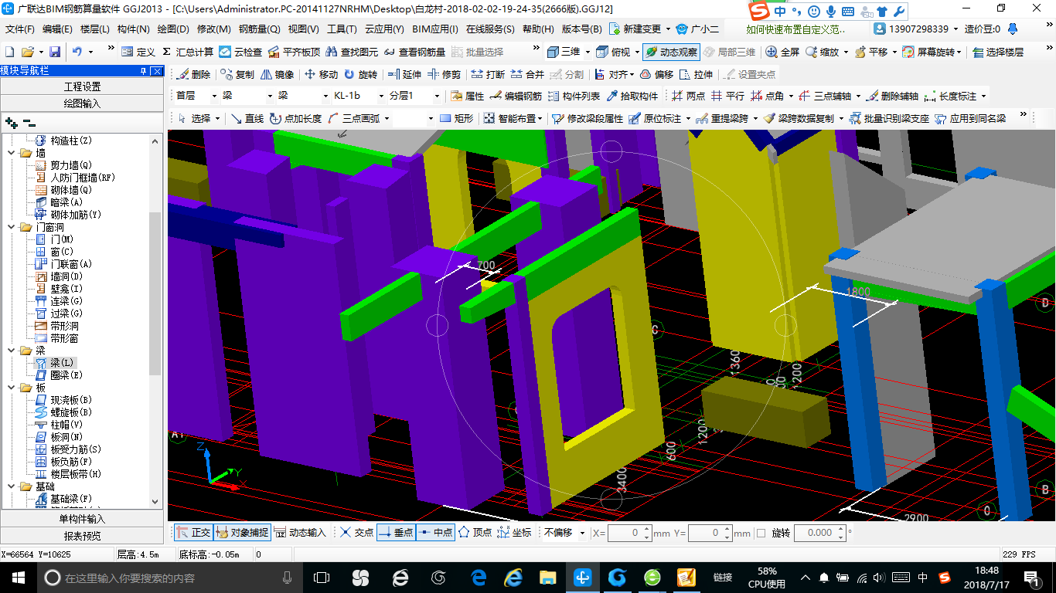Image resolution: width=1056 pixels, height=593 pixels.
Task: Open the 俯视 view dropdown arrow
Action: (x=636, y=52)
